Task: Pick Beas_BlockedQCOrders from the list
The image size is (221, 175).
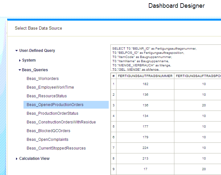Action: 48,131
